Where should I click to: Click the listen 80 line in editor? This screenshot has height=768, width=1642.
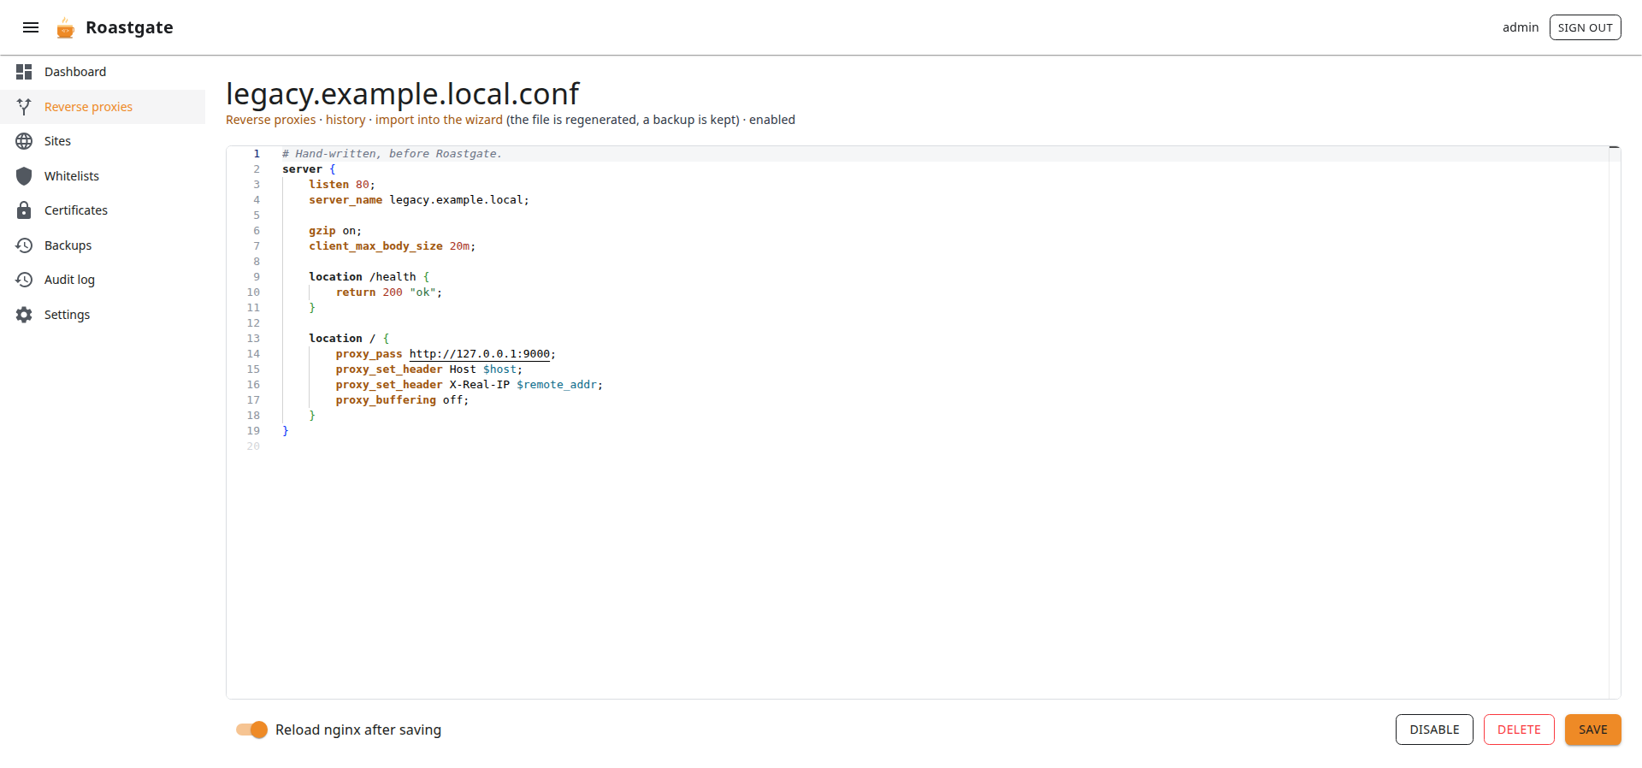342,185
